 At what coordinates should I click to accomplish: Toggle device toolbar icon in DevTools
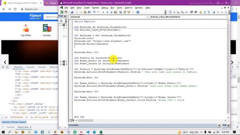coord(7,67)
